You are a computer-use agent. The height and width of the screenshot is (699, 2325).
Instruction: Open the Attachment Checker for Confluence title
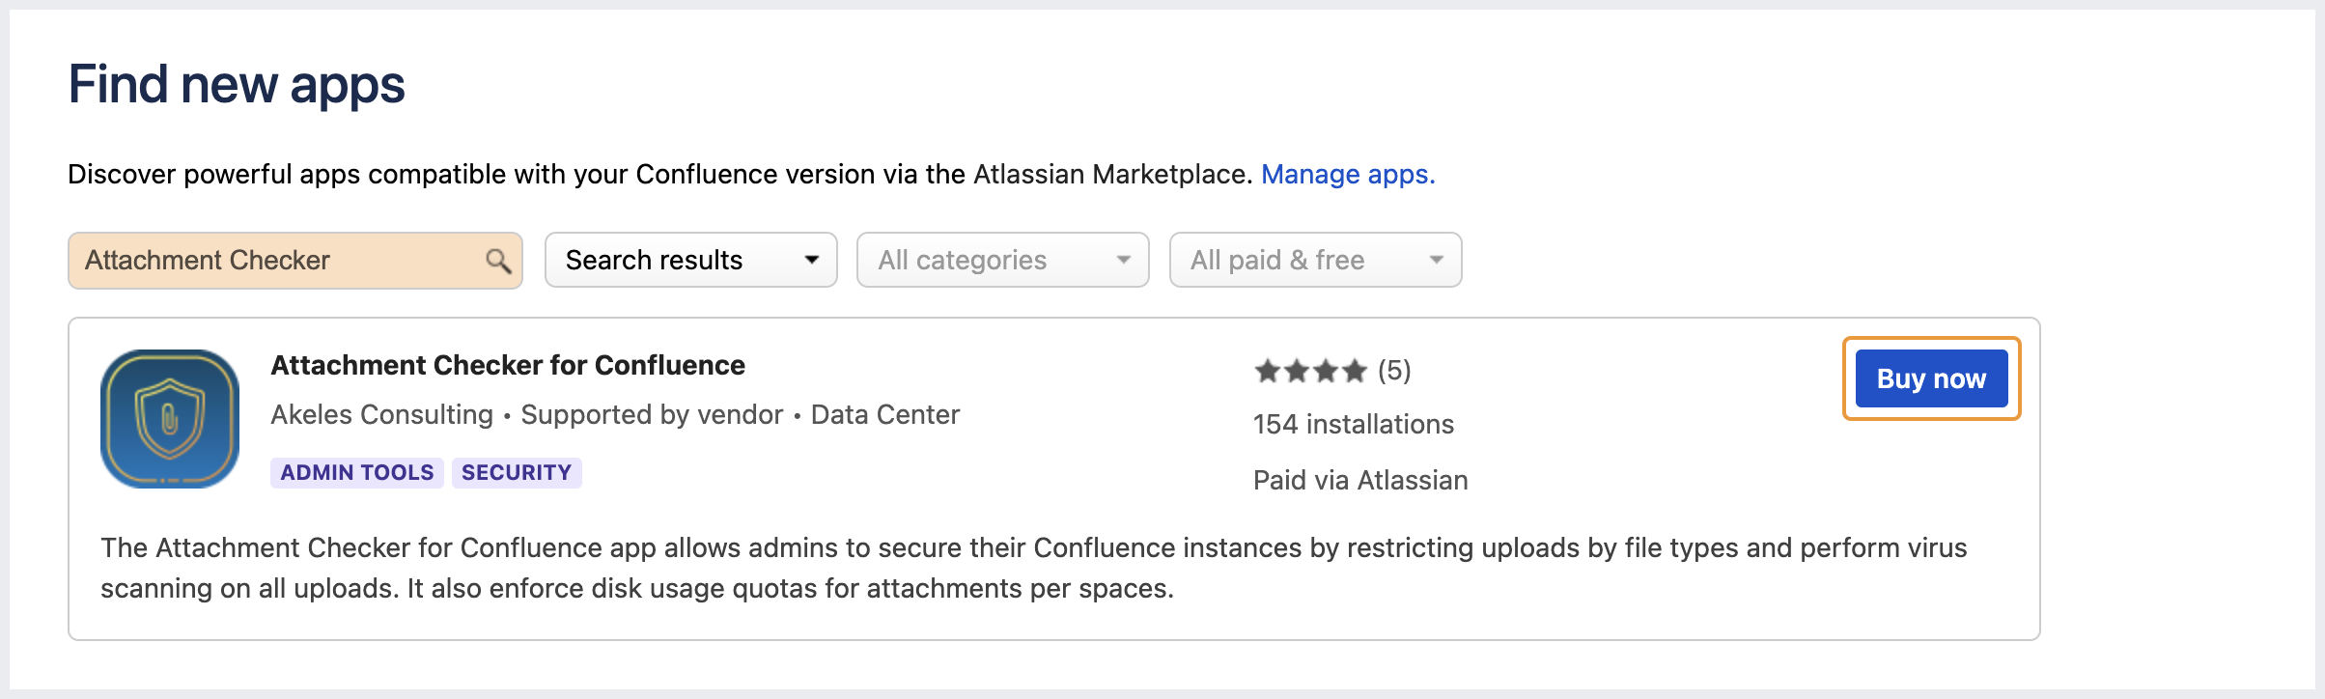(508, 366)
